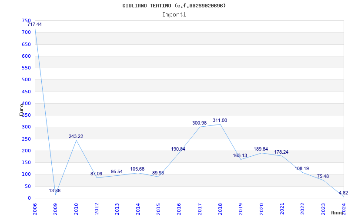
Task: Select the 243.22 data label
Action: click(76, 136)
